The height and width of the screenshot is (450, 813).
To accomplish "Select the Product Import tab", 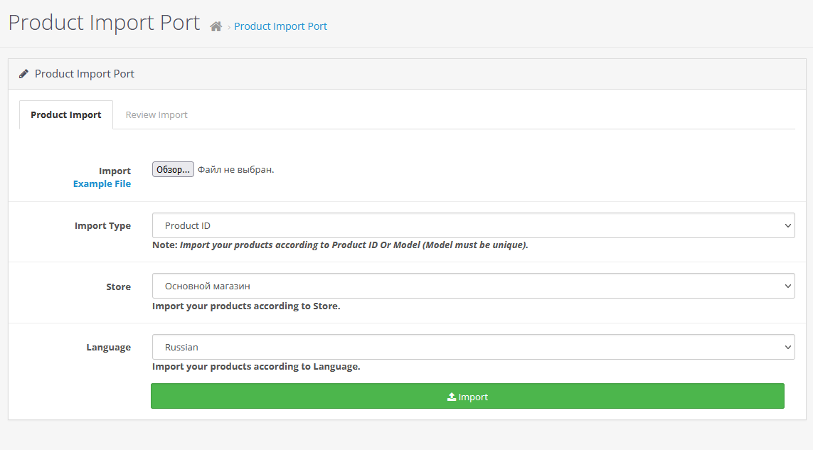I will [x=66, y=115].
